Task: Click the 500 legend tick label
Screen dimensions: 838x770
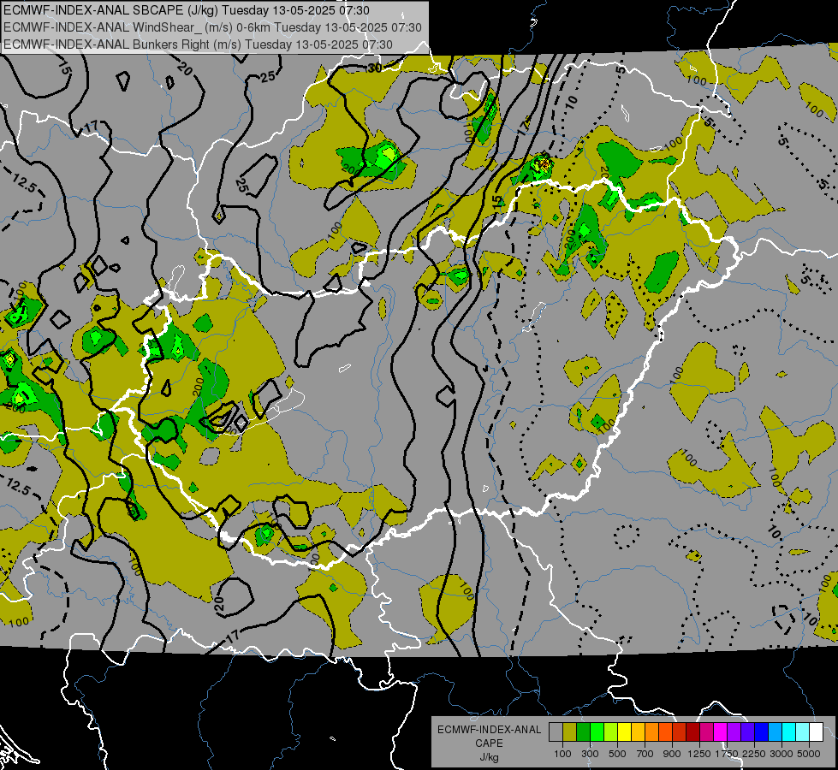Action: click(x=617, y=754)
